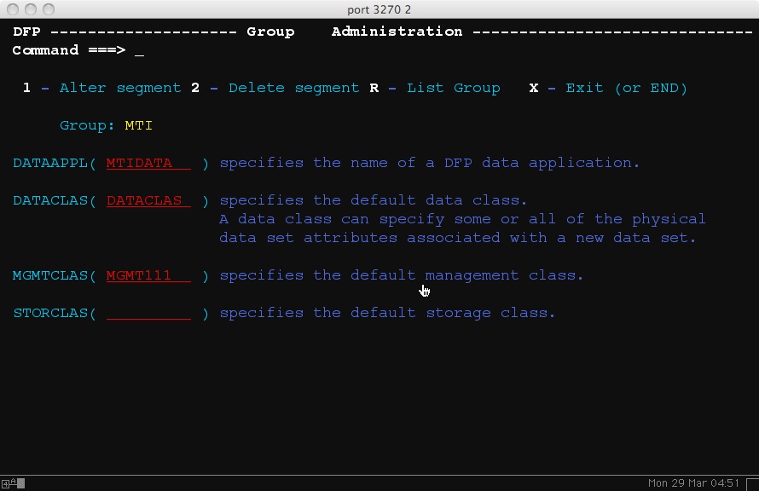
Task: Click the window title 'port 3270 2'
Action: [x=379, y=9]
